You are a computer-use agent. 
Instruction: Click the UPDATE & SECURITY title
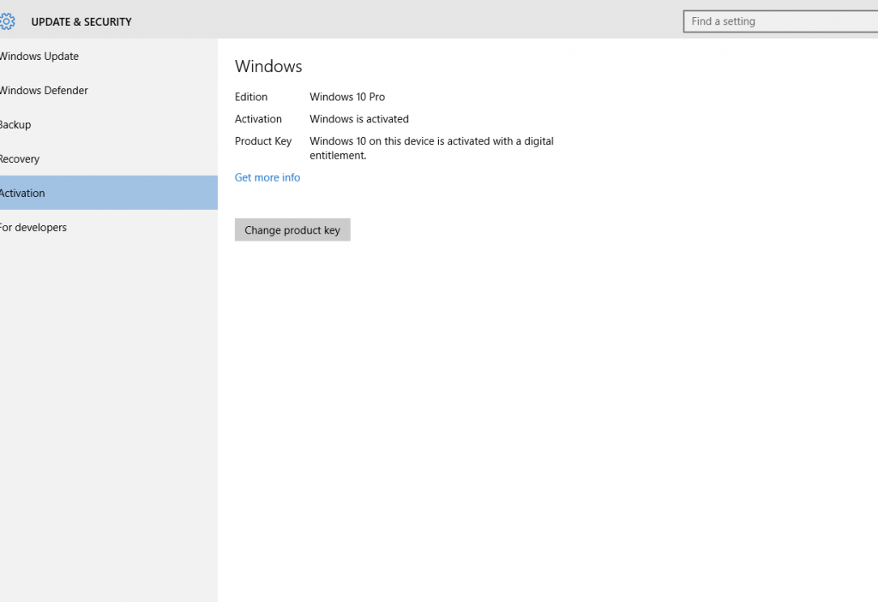(x=81, y=21)
